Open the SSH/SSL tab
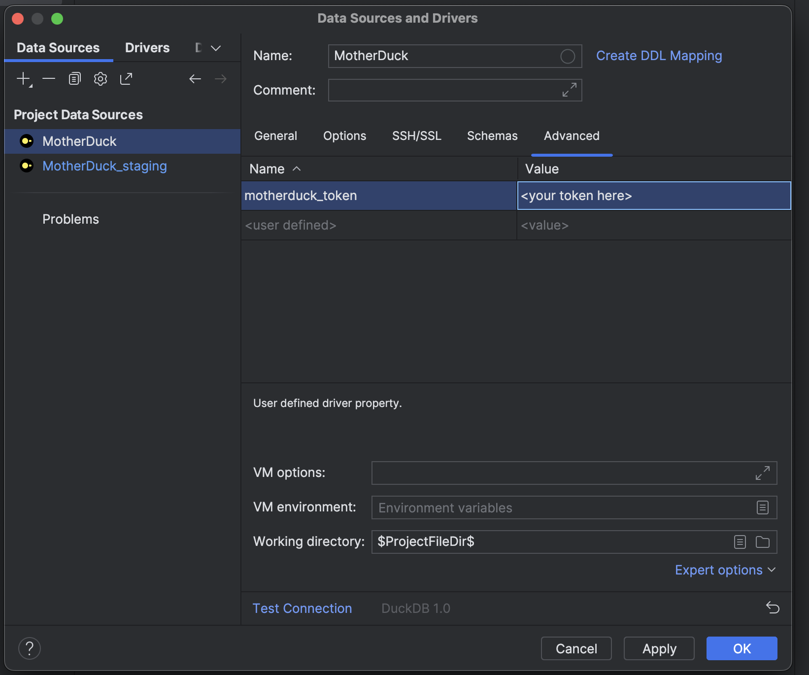The width and height of the screenshot is (809, 675). 417,136
